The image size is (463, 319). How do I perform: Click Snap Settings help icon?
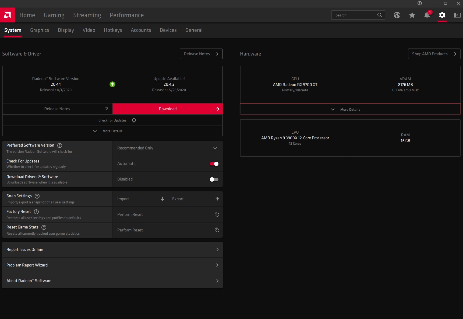(37, 196)
